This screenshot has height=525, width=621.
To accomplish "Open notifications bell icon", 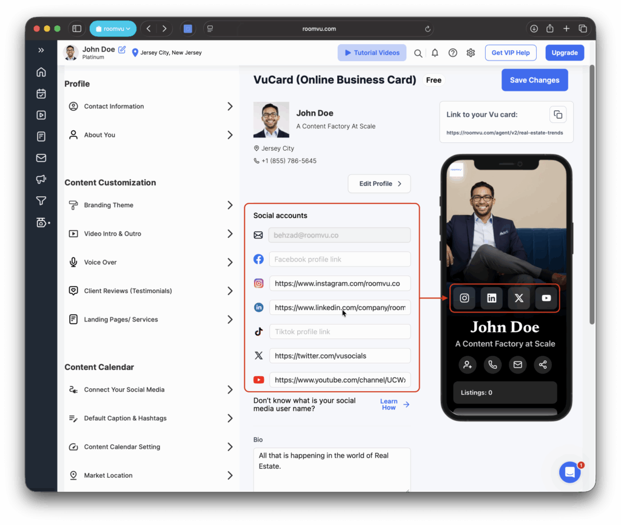I will tap(435, 53).
